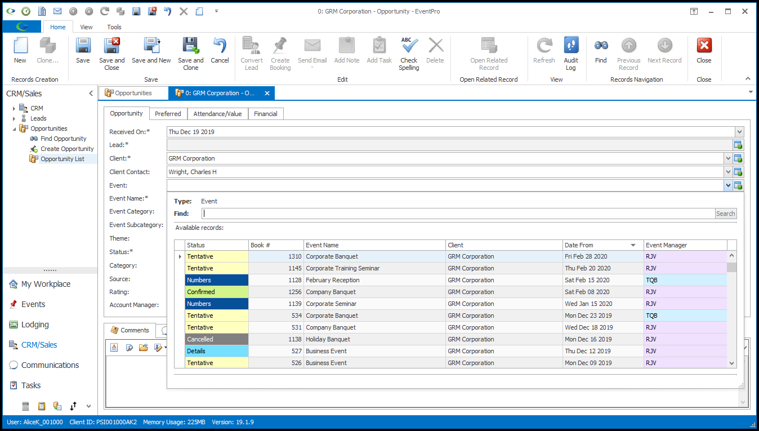Viewport: 759px width, 431px height.
Task: Sort by the Date From column header
Action: point(603,245)
